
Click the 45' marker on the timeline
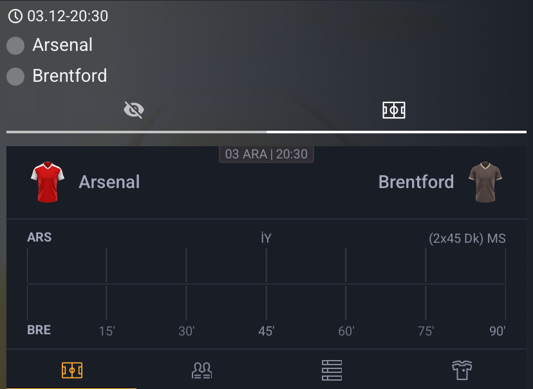pos(266,330)
